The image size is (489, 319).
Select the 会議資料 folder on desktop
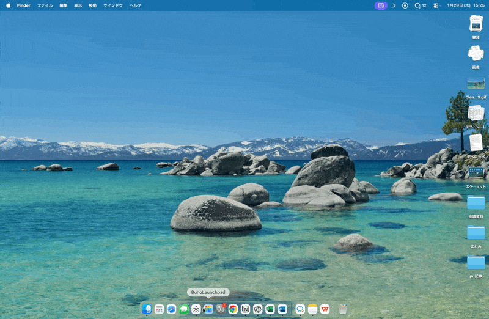pyautogui.click(x=476, y=204)
